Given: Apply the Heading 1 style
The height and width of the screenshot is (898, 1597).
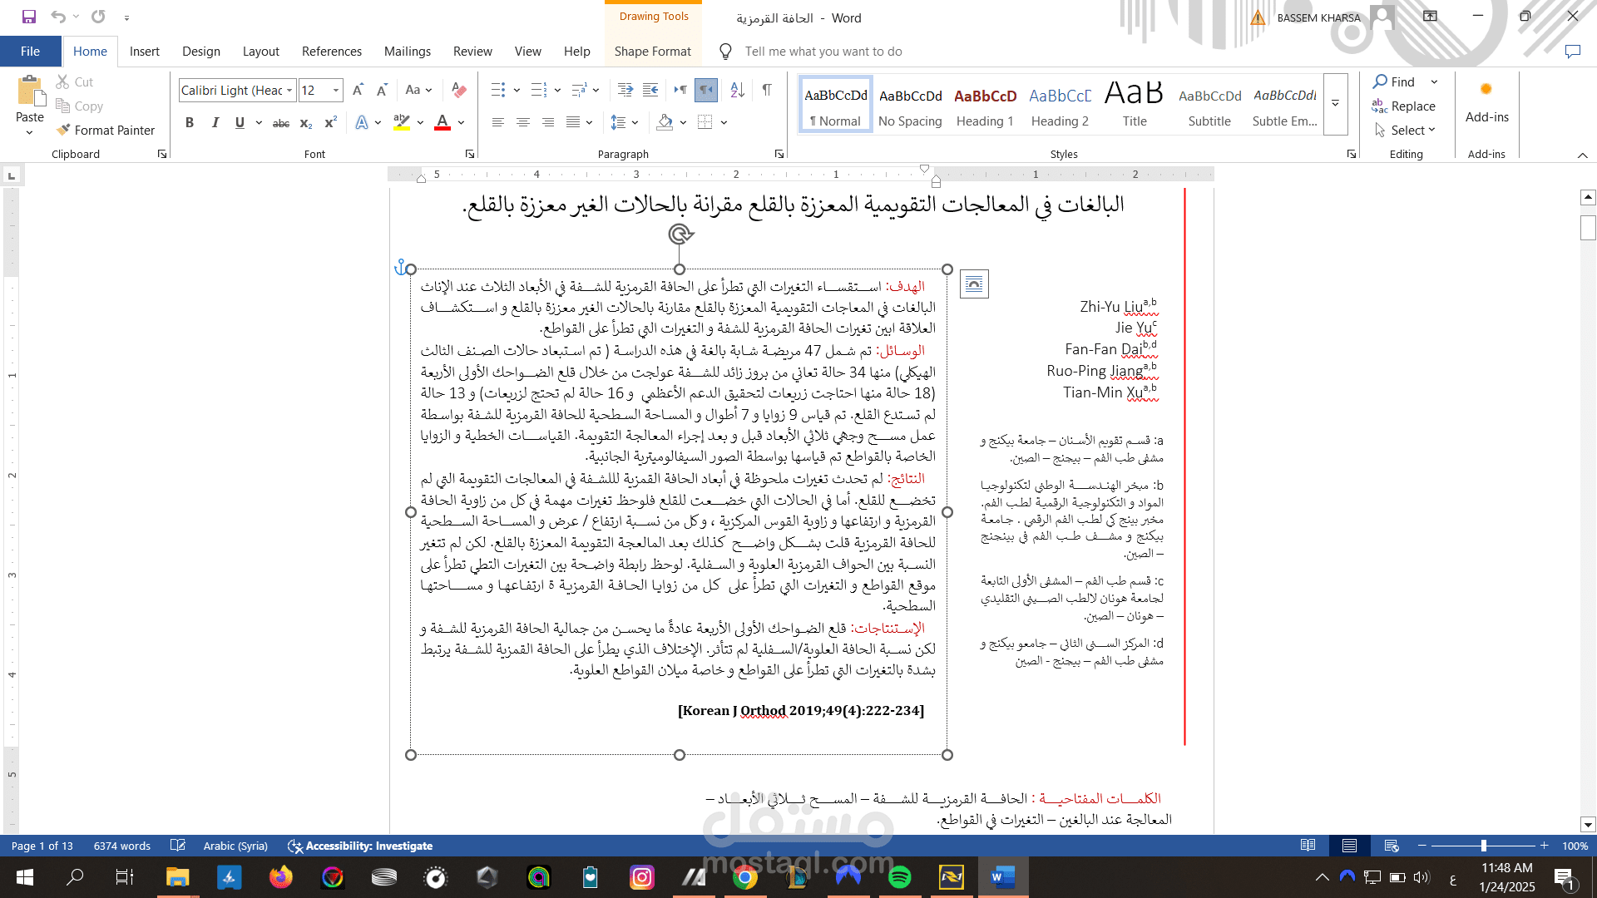Looking at the screenshot, I should coord(985,106).
